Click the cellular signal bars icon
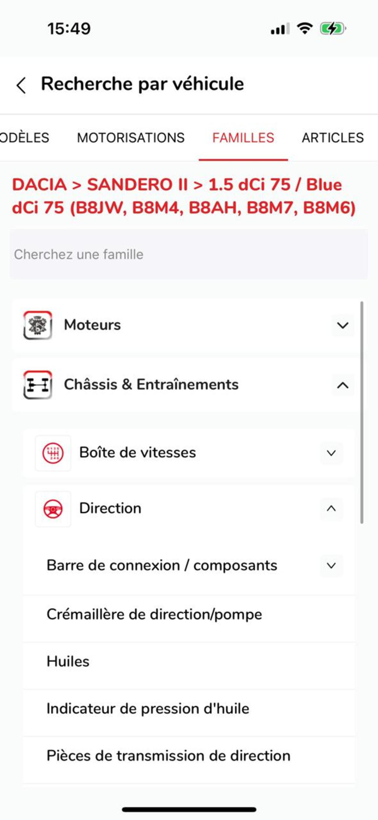The image size is (378, 820). click(x=279, y=28)
